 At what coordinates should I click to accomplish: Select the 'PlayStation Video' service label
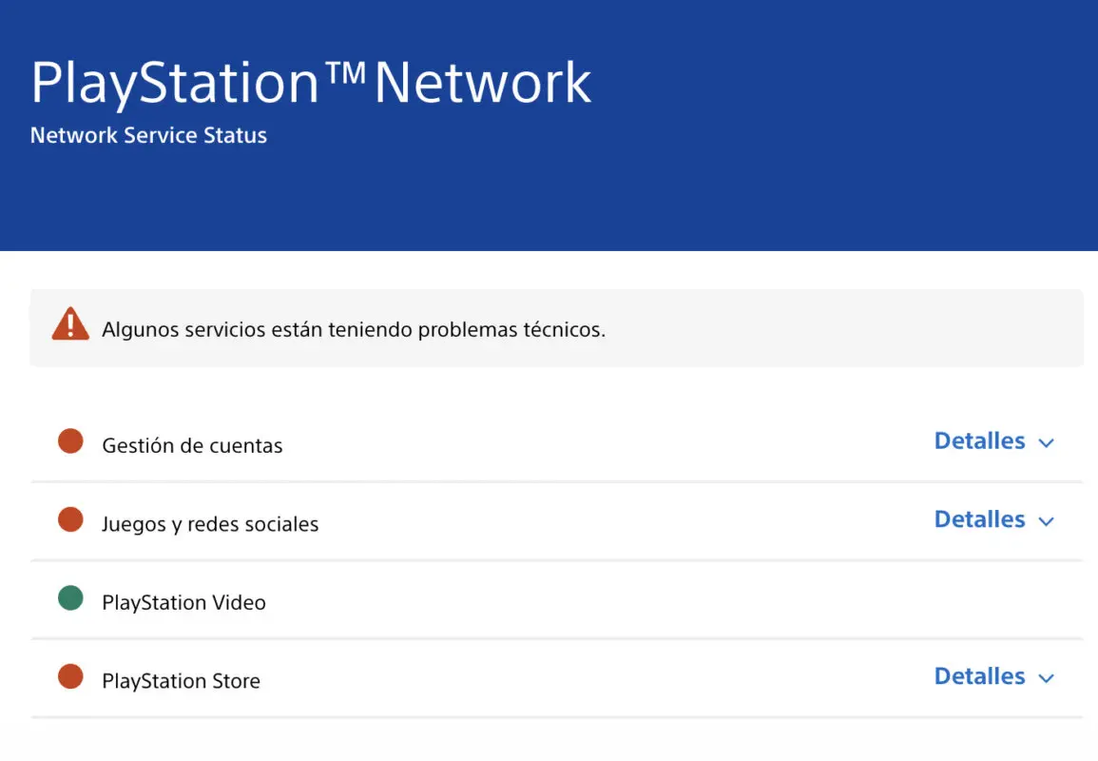pyautogui.click(x=184, y=603)
